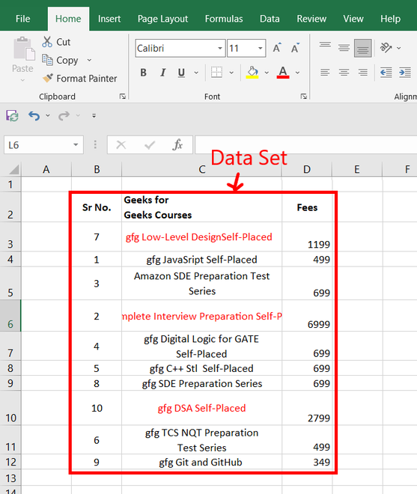
Task: Click the Decrease Indent icon
Action: 386,73
